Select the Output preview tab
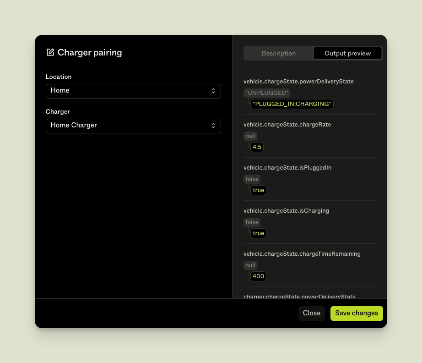The width and height of the screenshot is (422, 363). click(x=347, y=53)
